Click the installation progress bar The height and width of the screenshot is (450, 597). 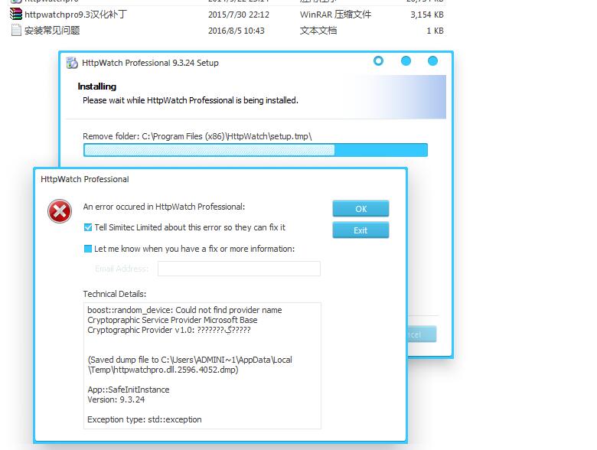click(x=255, y=150)
